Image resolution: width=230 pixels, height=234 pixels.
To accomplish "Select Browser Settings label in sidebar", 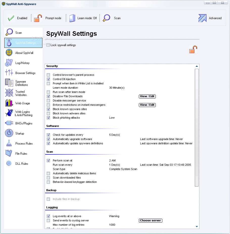I will click(x=25, y=73).
